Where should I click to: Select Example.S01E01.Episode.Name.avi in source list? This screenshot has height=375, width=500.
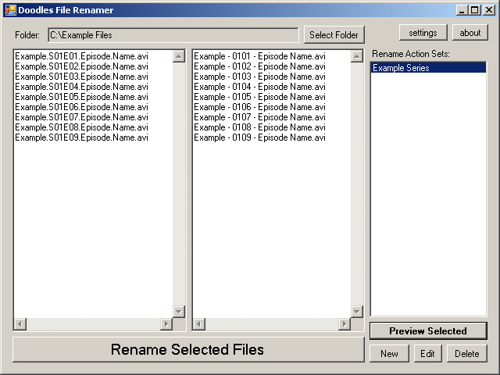coord(81,56)
